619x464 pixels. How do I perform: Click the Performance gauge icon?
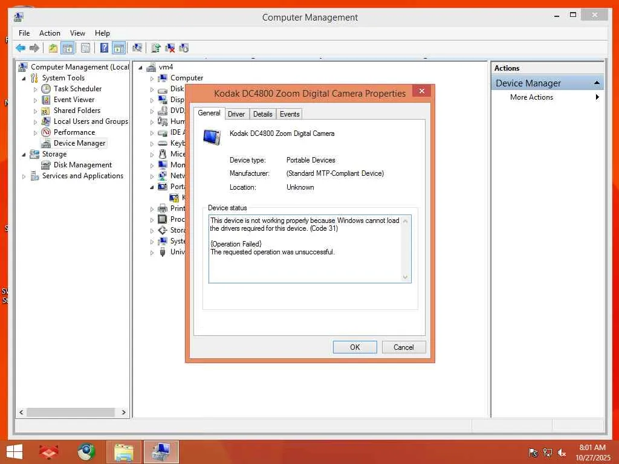coord(46,132)
